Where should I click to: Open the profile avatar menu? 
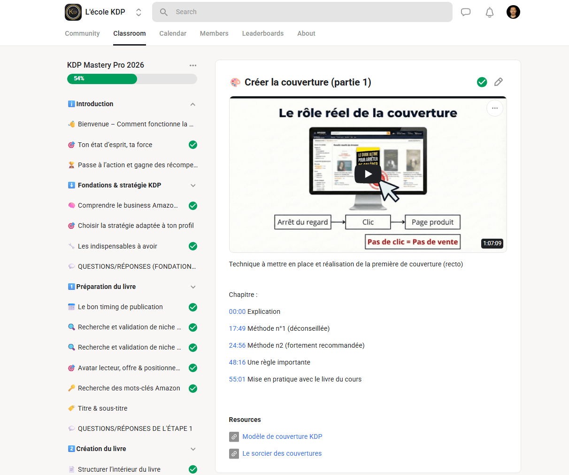513,12
